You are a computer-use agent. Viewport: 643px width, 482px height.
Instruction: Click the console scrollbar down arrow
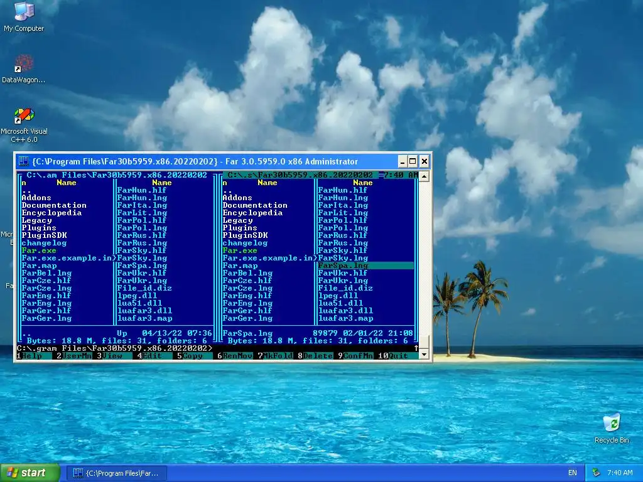point(424,355)
